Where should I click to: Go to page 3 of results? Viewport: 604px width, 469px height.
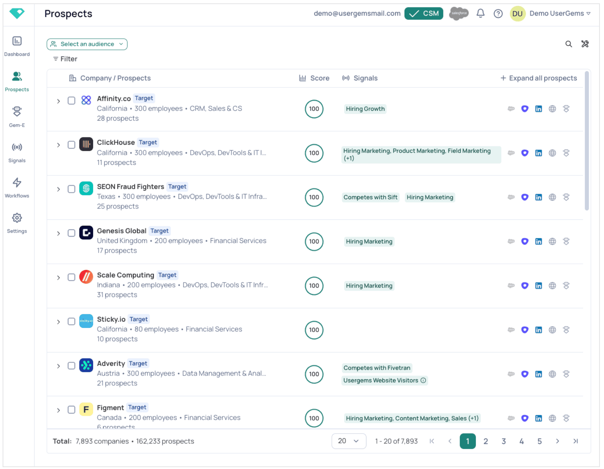pyautogui.click(x=503, y=441)
